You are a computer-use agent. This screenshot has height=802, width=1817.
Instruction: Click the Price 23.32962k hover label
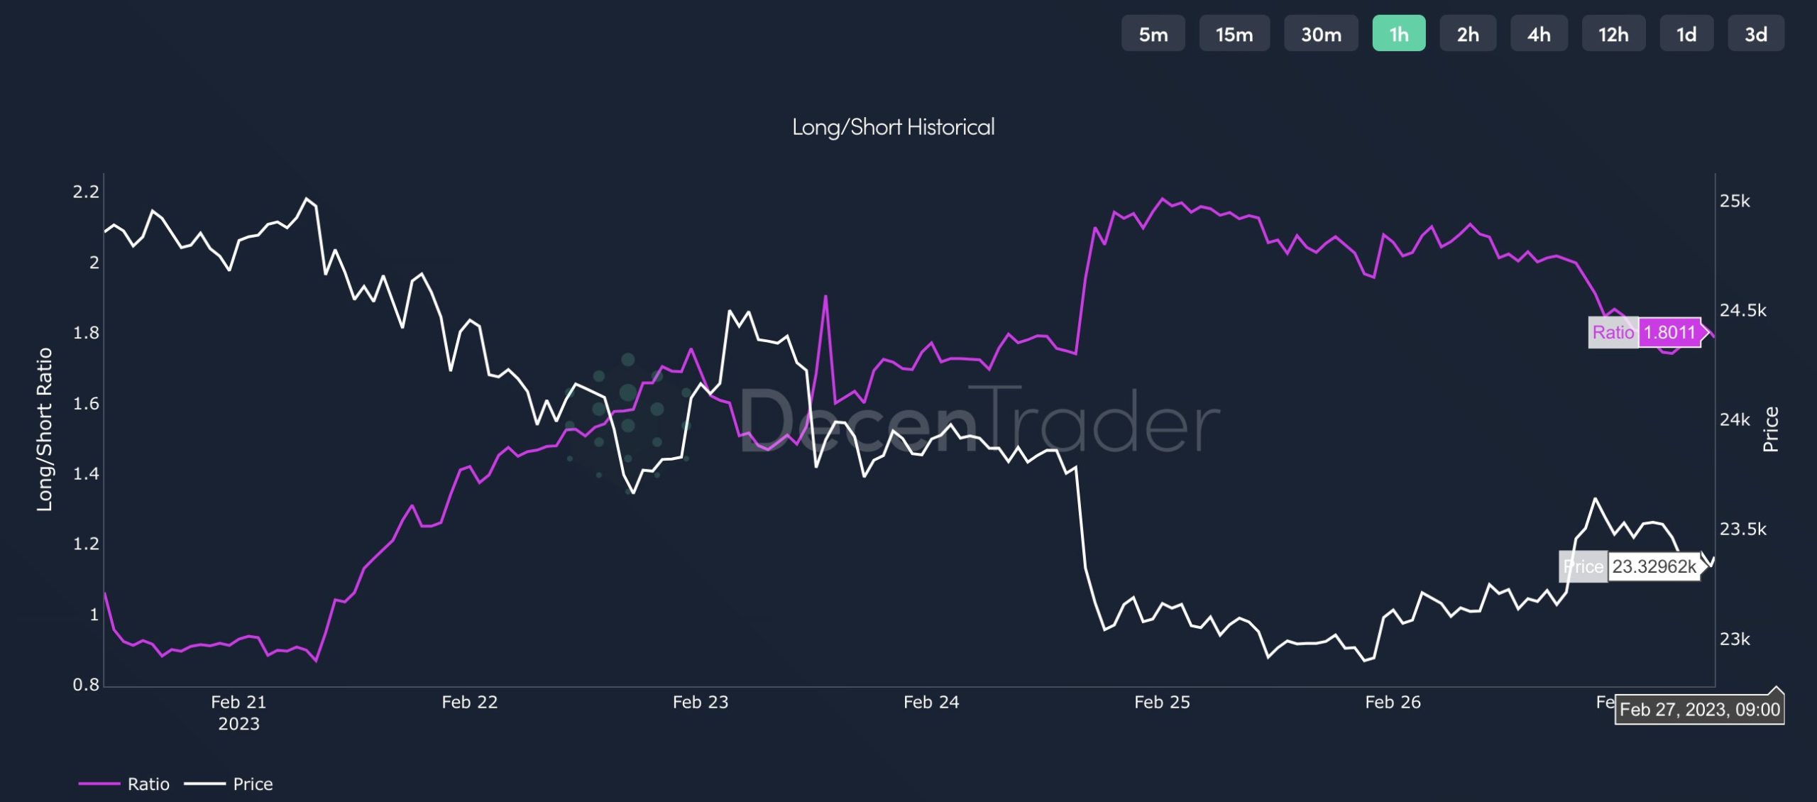pyautogui.click(x=1631, y=566)
